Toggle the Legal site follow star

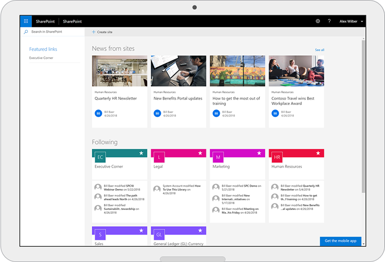tap(200, 153)
